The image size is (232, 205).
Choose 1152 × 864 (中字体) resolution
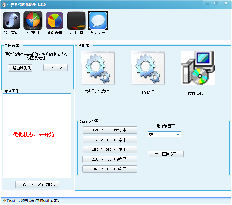pos(110,140)
